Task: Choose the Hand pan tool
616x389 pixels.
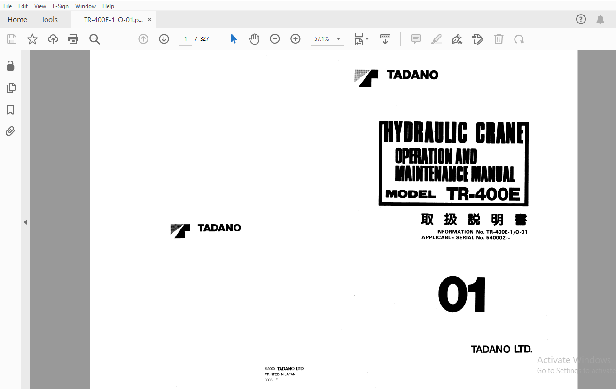Action: pyautogui.click(x=254, y=39)
